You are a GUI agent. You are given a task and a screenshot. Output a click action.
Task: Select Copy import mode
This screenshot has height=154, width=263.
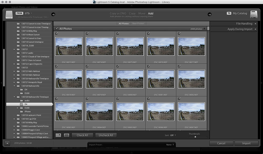pyautogui.click(x=132, y=13)
